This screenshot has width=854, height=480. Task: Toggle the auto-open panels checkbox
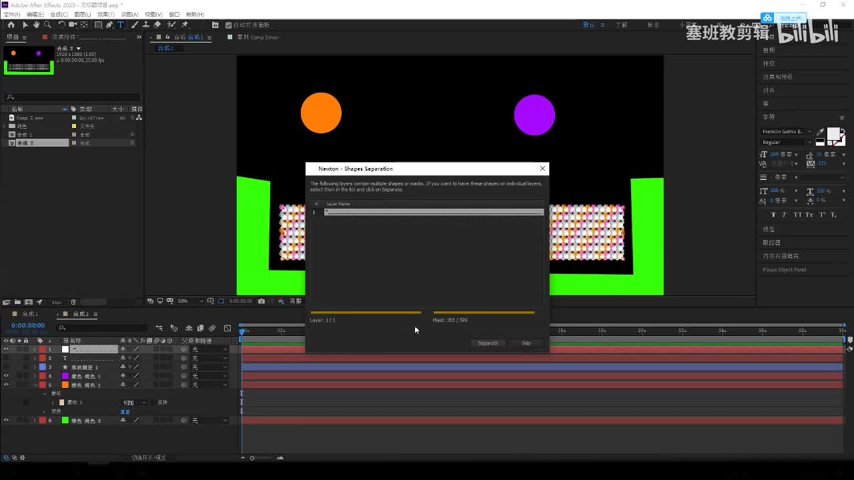point(229,25)
